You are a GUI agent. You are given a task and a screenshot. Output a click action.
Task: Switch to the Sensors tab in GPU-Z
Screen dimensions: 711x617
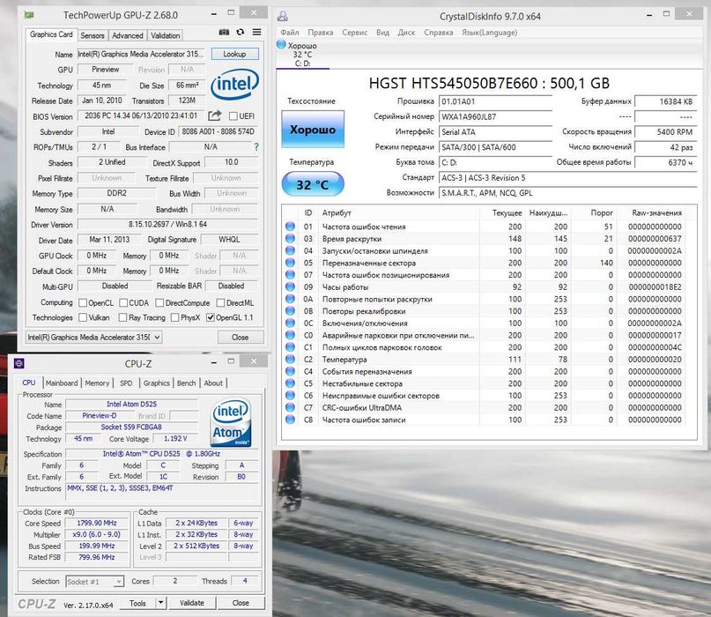[x=93, y=35]
